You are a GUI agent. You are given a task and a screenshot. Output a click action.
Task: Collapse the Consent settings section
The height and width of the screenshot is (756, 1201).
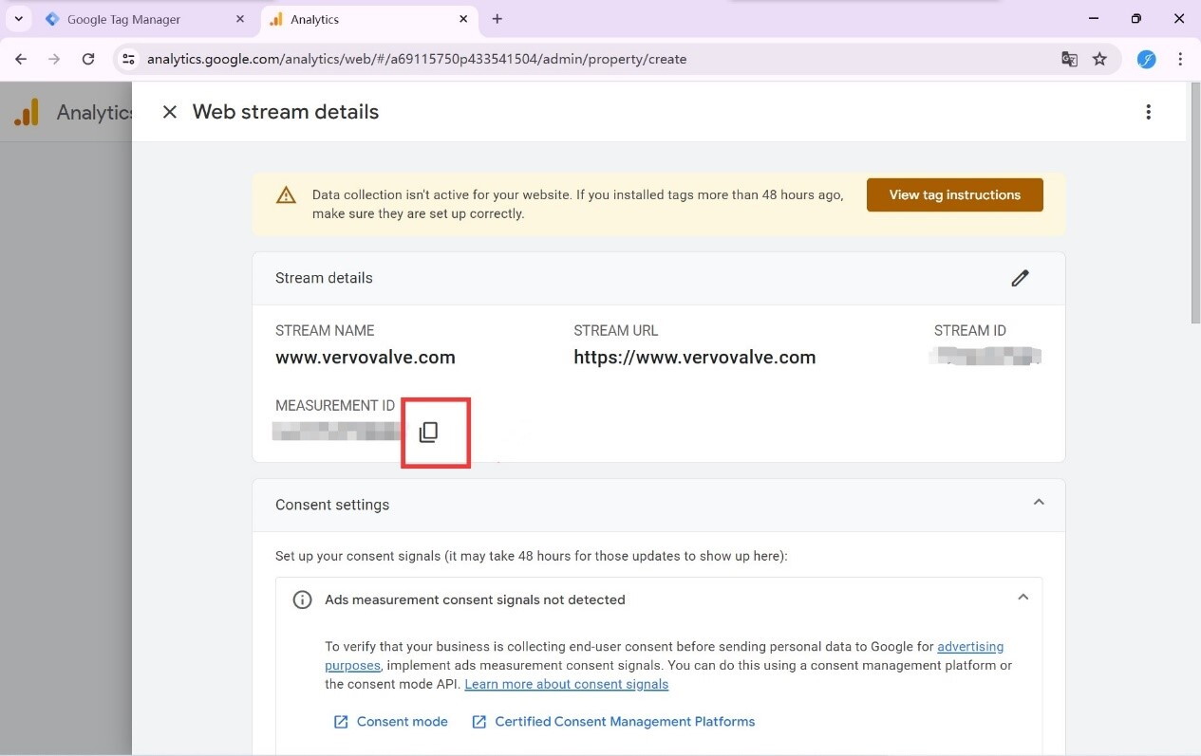(1039, 503)
